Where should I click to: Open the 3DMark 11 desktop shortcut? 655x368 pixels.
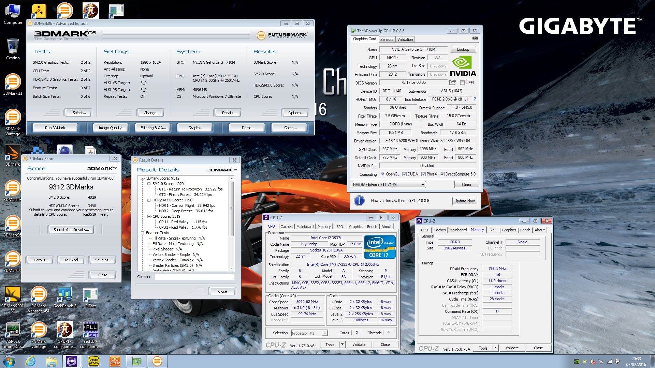coord(13,84)
